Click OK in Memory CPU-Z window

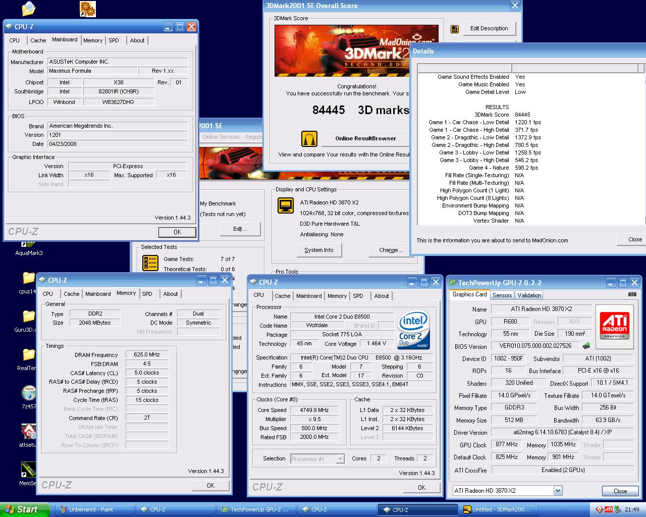[x=210, y=486]
